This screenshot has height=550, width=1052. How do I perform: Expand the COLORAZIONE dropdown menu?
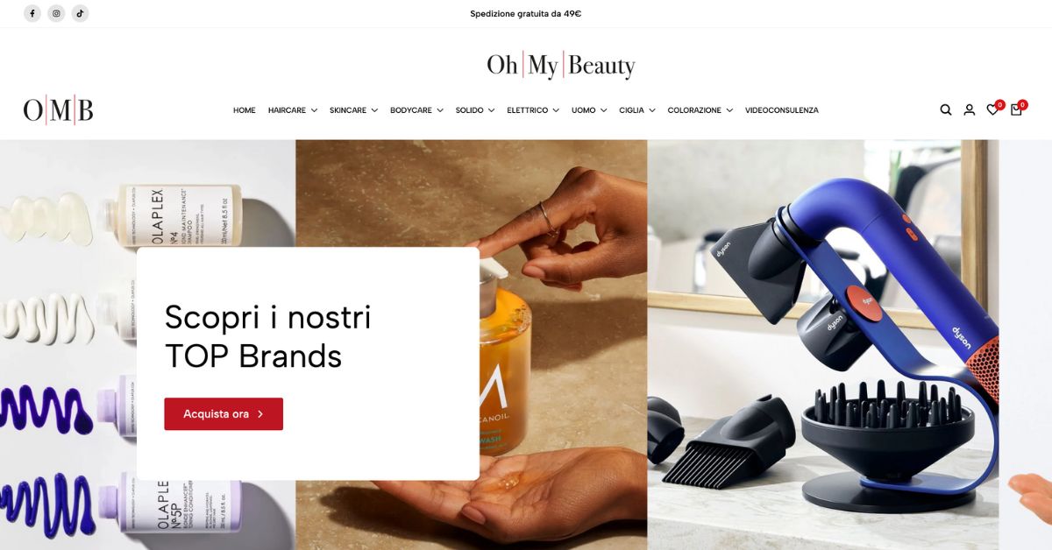coord(700,110)
